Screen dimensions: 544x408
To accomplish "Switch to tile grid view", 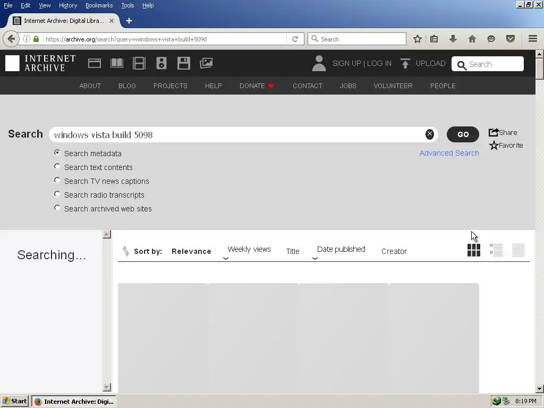I will point(474,250).
